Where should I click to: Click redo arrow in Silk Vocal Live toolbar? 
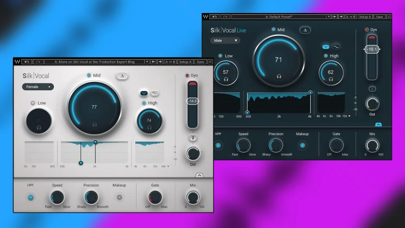pyautogui.click(x=225, y=17)
